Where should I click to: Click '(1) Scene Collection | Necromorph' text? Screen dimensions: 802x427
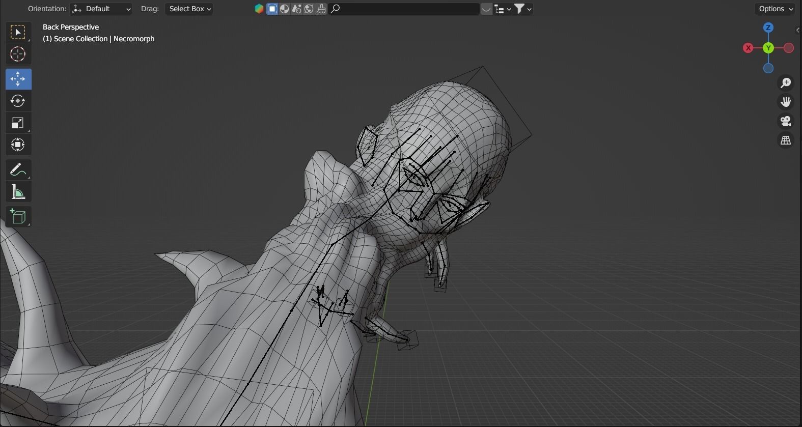pyautogui.click(x=98, y=39)
